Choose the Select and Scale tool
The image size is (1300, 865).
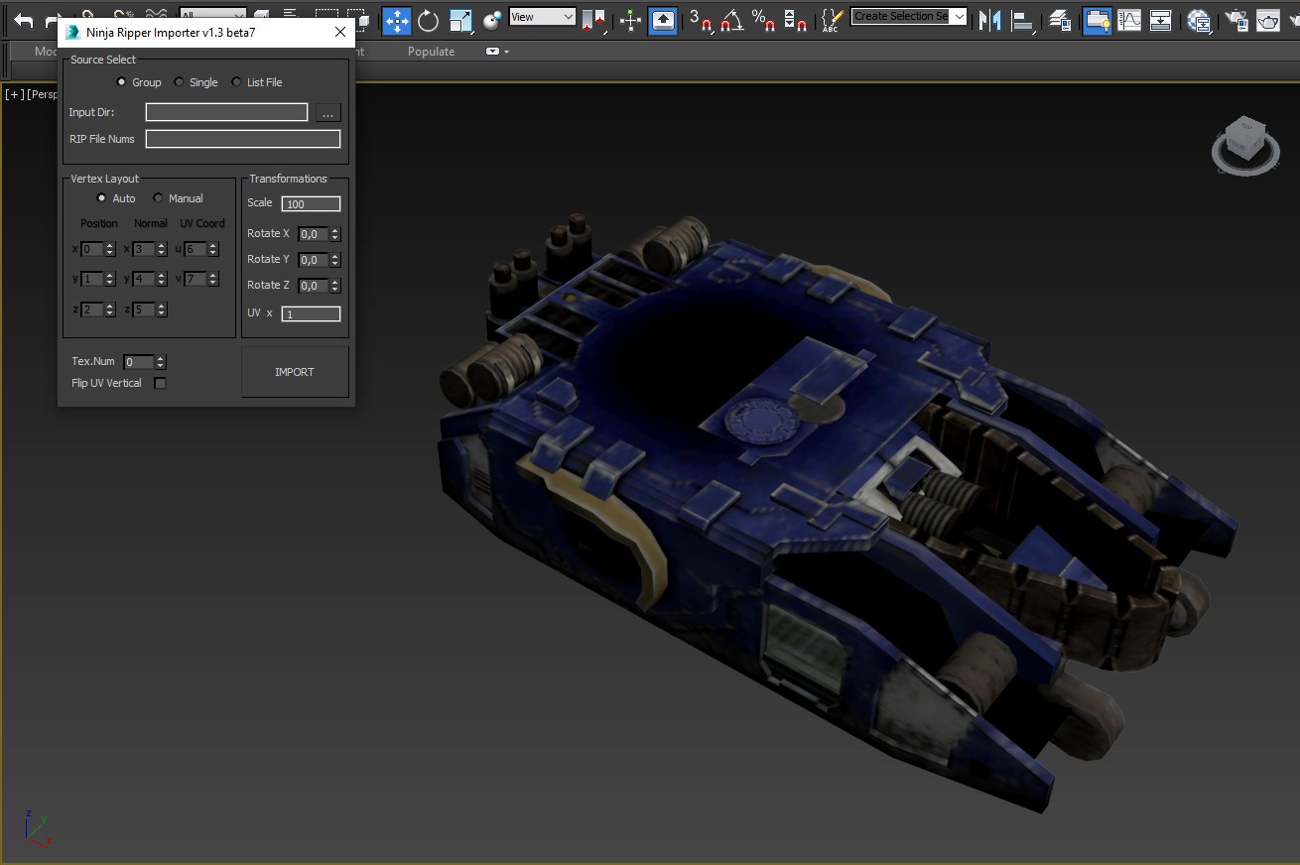(x=460, y=20)
